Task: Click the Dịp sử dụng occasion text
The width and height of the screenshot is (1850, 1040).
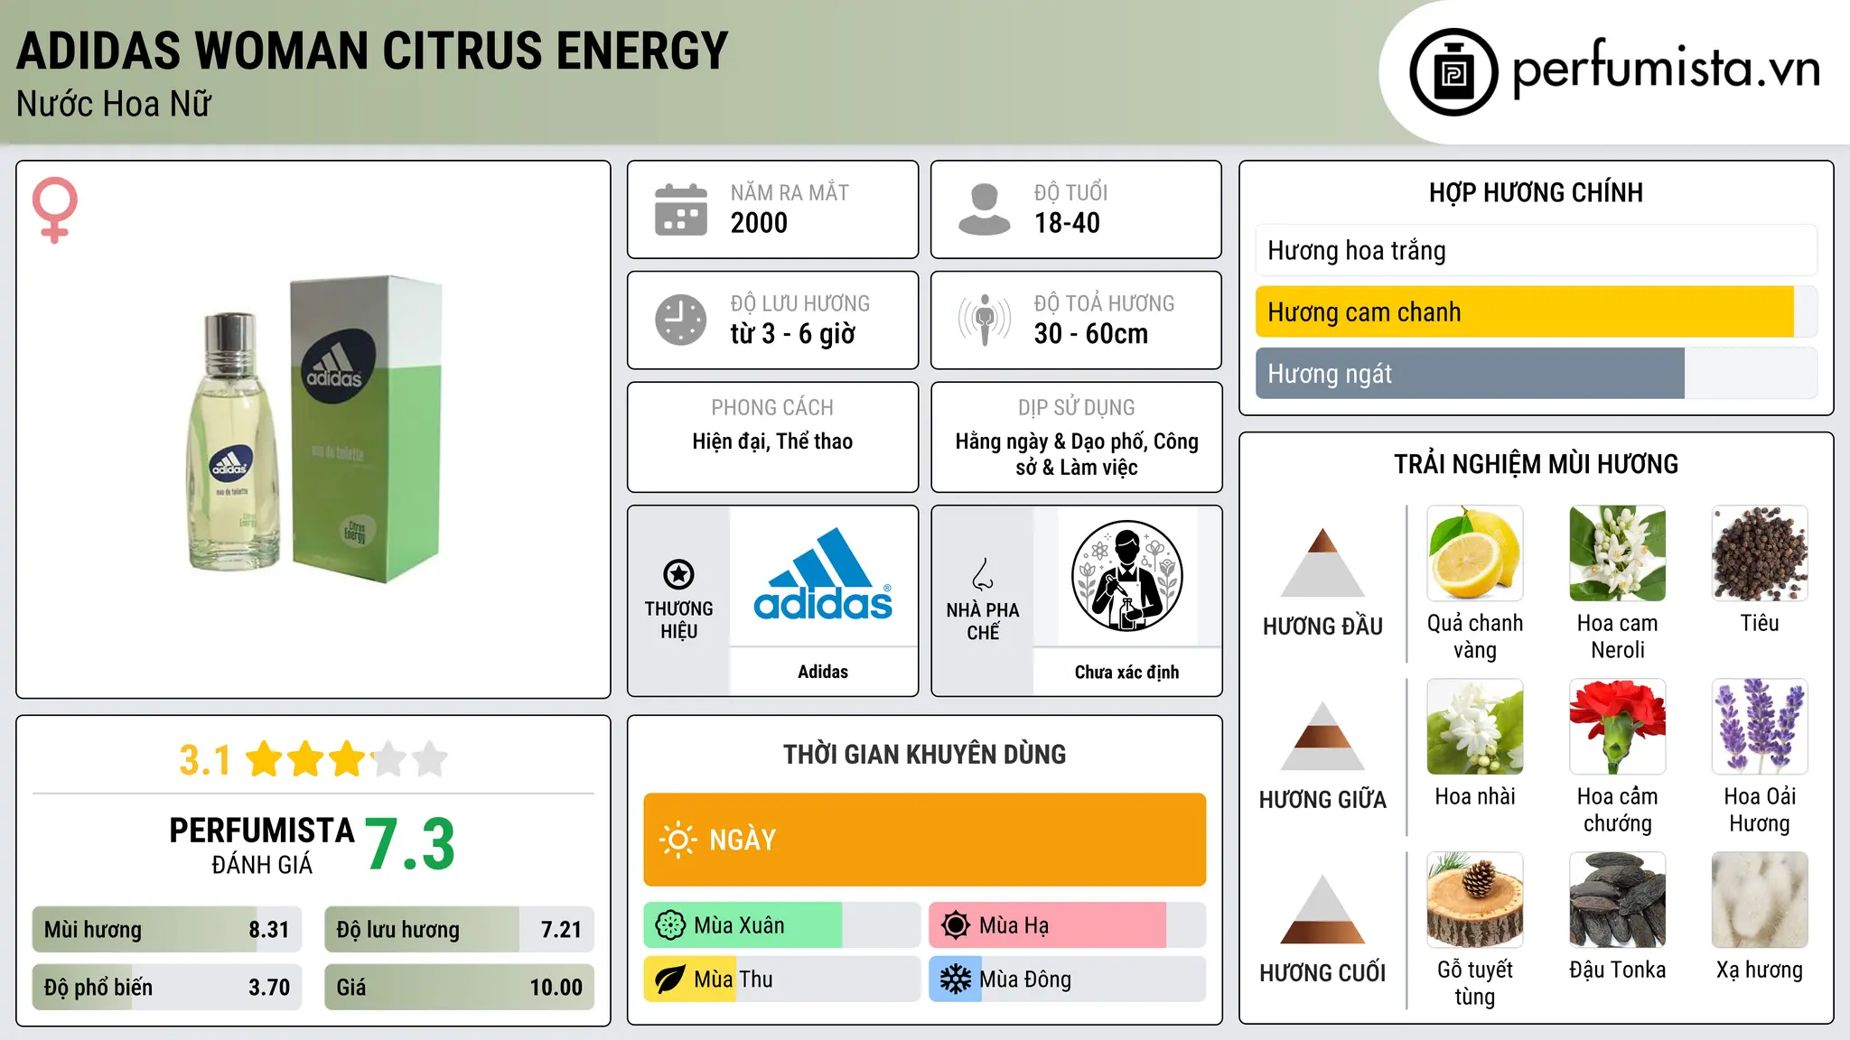Action: (1077, 454)
